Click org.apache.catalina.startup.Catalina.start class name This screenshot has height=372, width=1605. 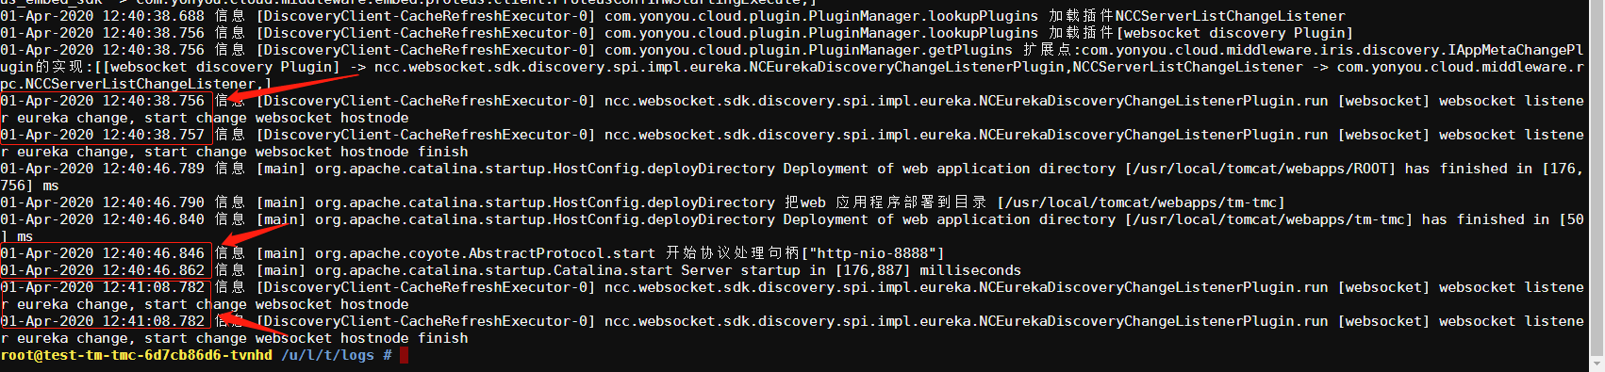point(494,270)
